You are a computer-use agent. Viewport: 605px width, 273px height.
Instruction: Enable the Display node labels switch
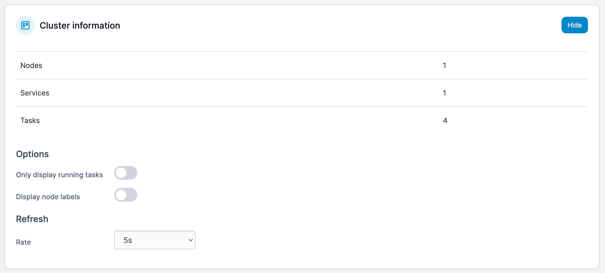[x=126, y=195]
